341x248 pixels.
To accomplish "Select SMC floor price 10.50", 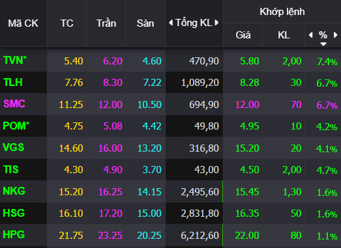I will click(149, 105).
